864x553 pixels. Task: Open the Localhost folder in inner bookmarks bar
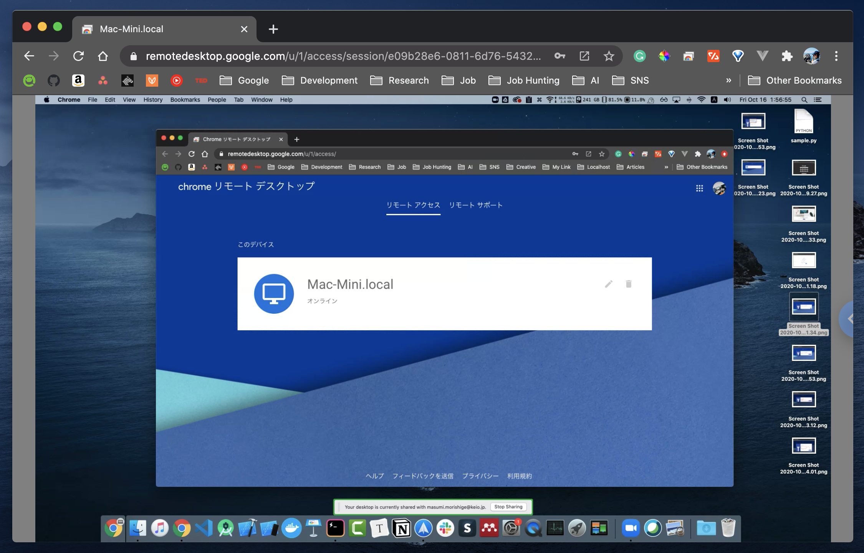point(594,167)
